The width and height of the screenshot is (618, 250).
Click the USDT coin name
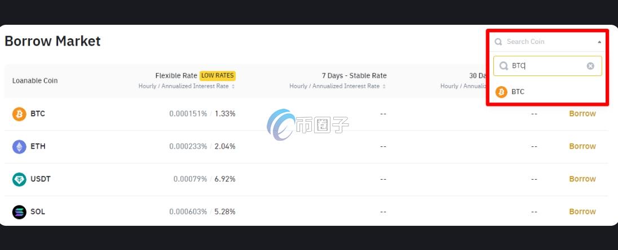(41, 179)
